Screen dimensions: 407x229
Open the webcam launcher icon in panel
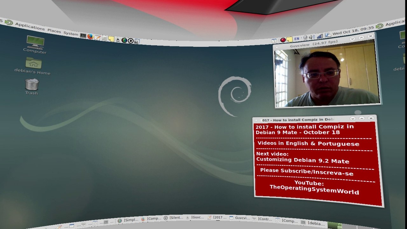tap(118, 39)
